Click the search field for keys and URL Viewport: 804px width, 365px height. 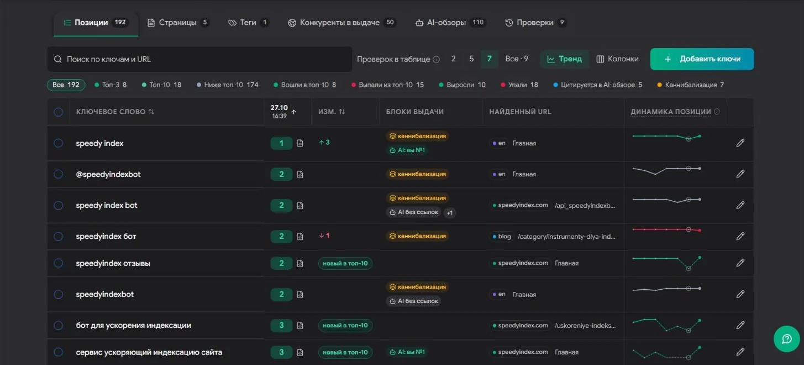tap(199, 59)
